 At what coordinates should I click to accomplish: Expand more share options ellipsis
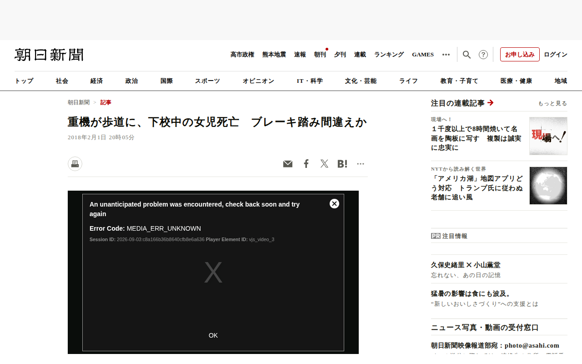361,164
